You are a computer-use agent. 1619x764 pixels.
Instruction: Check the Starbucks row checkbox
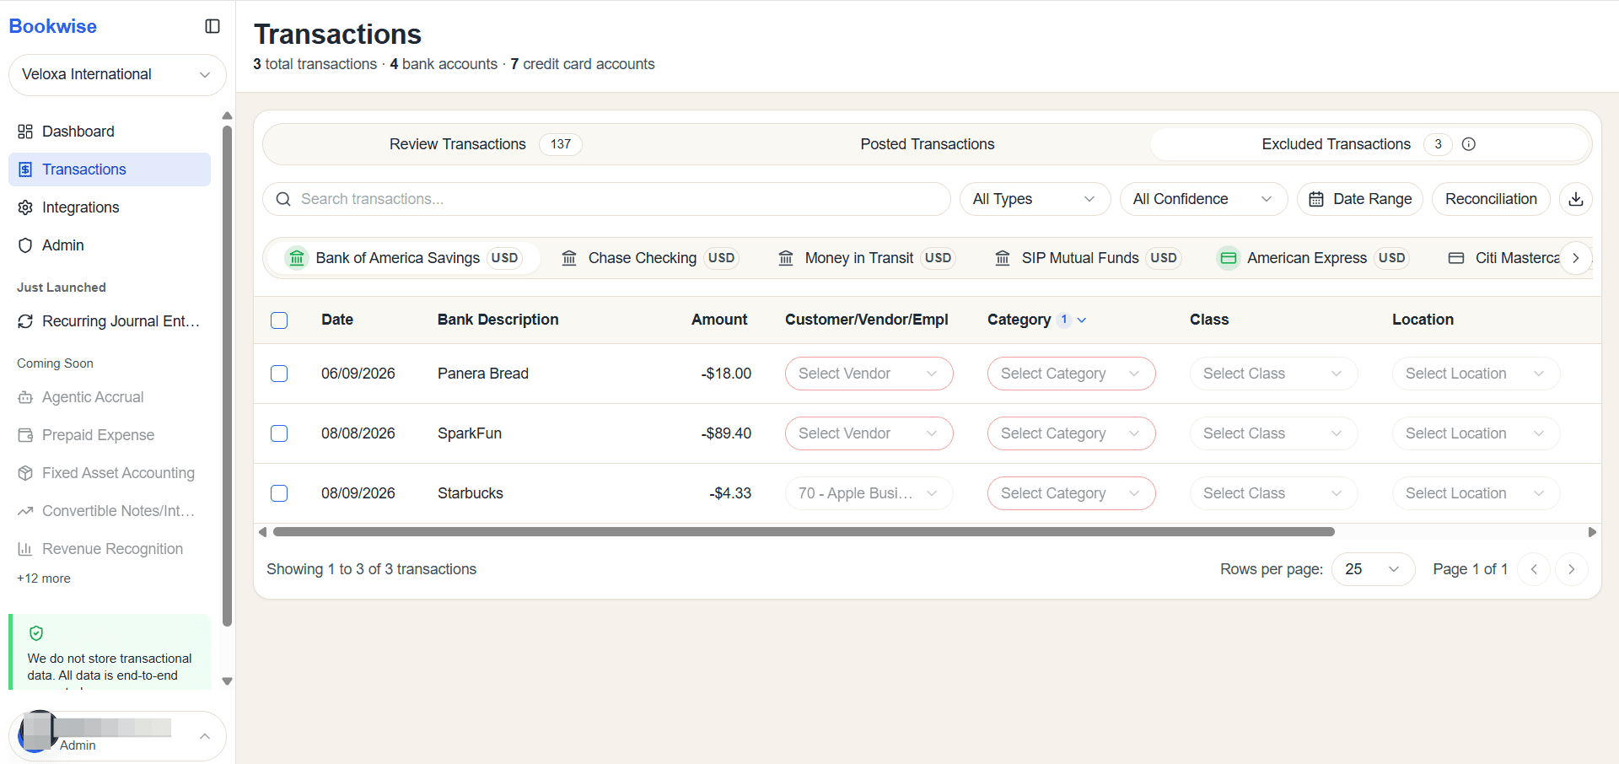coord(279,493)
